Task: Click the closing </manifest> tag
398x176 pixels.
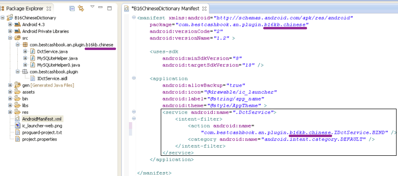Action: (x=154, y=173)
